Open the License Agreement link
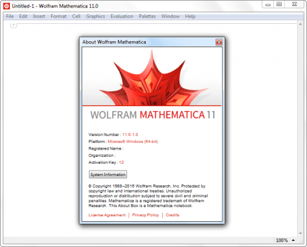The height and width of the screenshot is (247, 307). click(107, 215)
